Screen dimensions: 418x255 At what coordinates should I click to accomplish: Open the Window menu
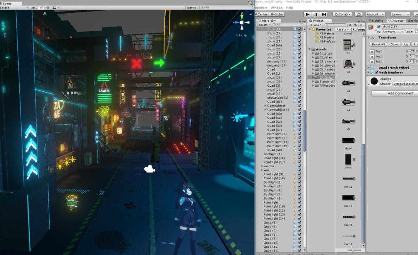pos(276,8)
